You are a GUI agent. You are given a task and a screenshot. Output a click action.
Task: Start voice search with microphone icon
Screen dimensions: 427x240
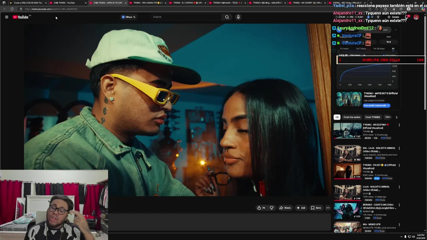point(238,17)
